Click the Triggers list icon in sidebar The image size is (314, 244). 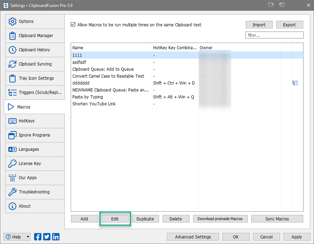click(12, 93)
